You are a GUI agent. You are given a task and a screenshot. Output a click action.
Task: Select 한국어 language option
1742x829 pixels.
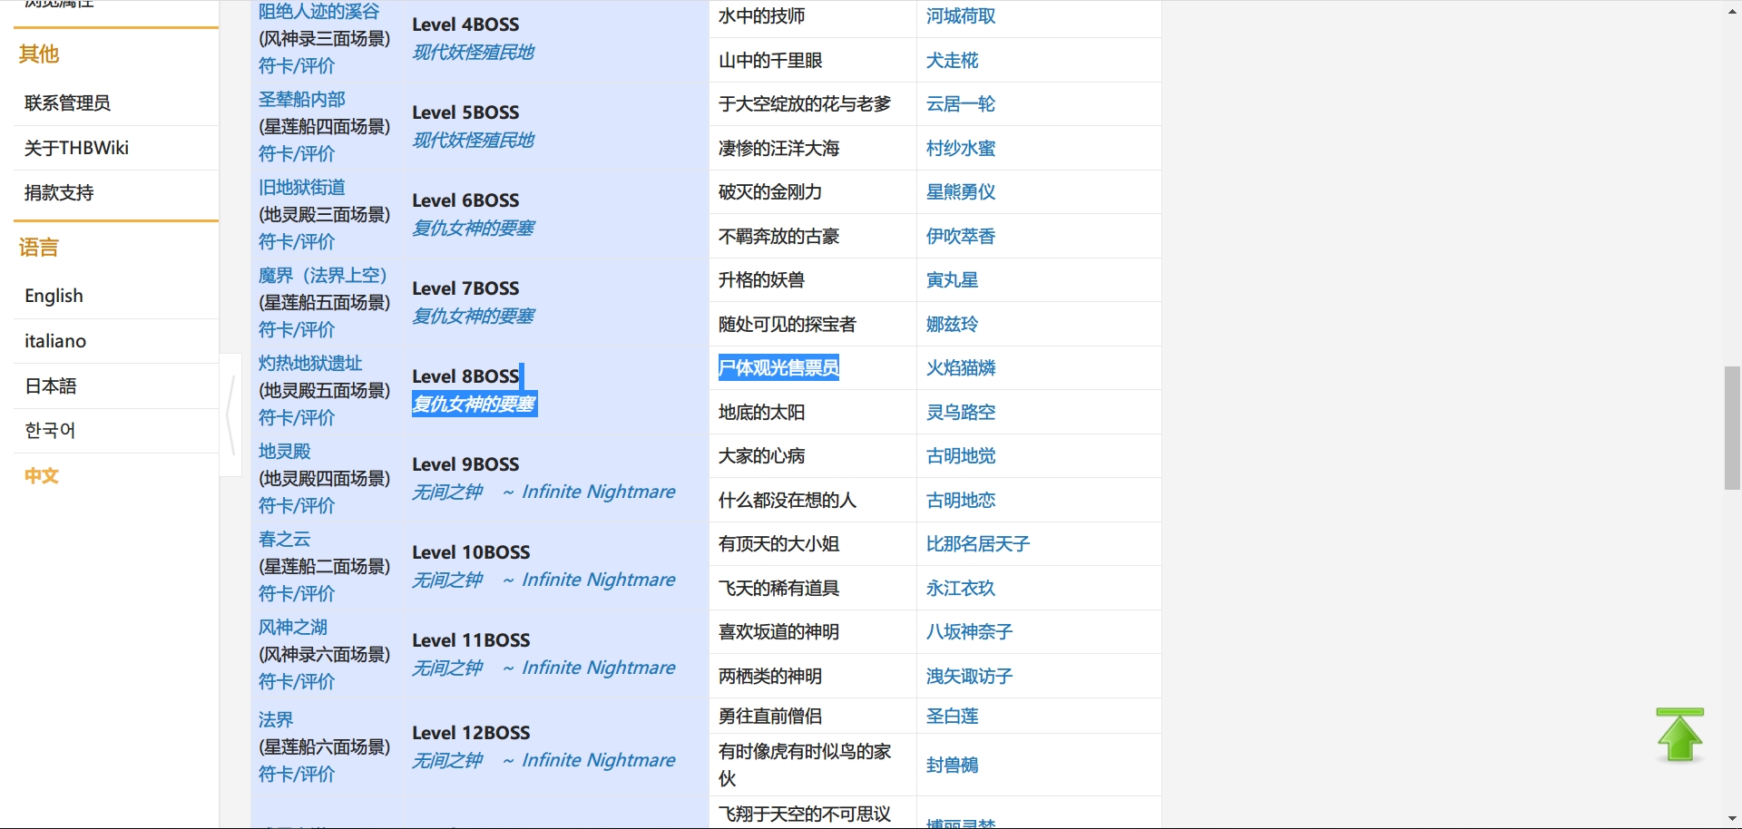coord(50,431)
